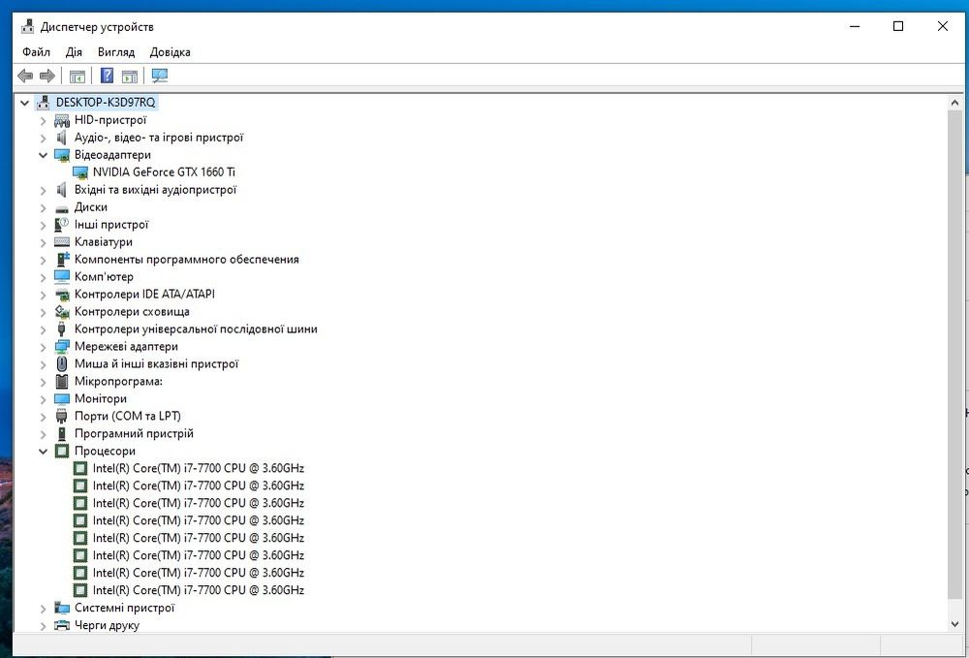Open the Файл menu
Viewport: 969px width, 658px height.
pyautogui.click(x=37, y=52)
